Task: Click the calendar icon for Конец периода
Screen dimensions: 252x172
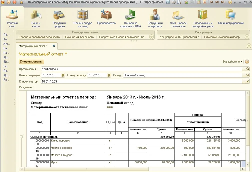Action: coord(109,75)
